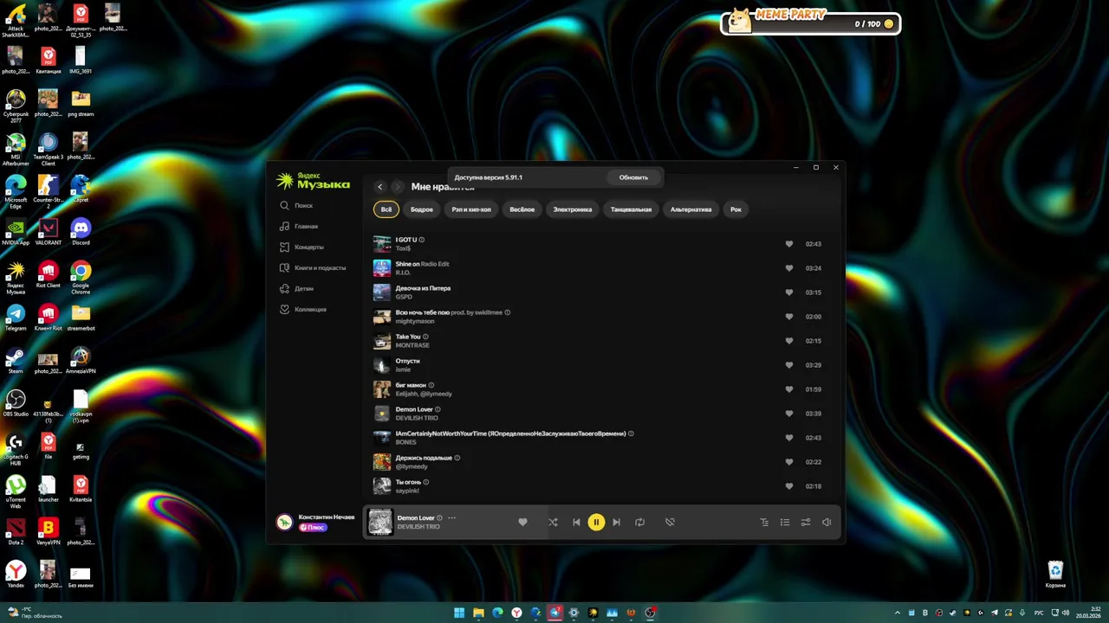
Task: Click Ты огонь cover thumbnail
Action: (382, 486)
